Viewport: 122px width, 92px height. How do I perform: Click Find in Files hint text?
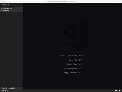[72, 64]
